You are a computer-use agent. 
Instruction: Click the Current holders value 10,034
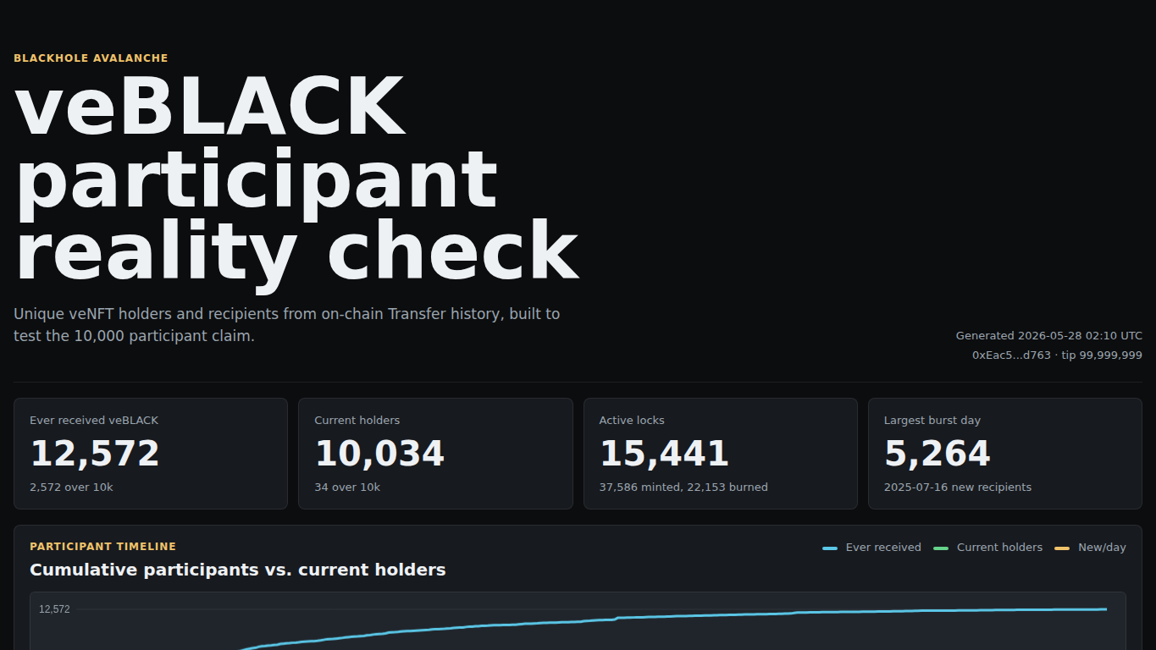coord(379,454)
